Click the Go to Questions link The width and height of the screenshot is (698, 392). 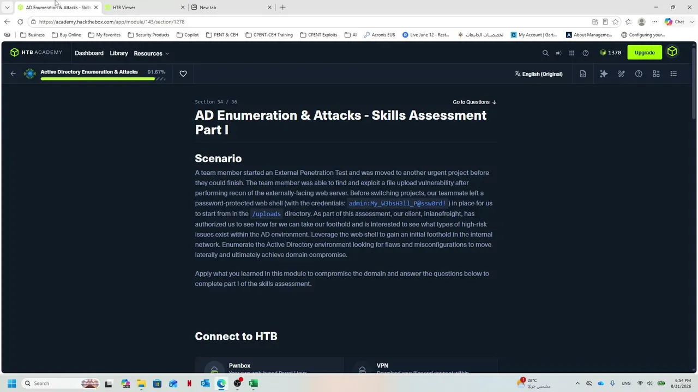point(474,102)
